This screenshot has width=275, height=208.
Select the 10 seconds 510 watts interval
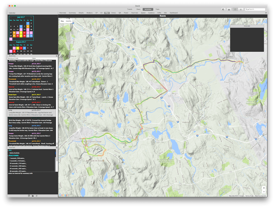pos(18,164)
